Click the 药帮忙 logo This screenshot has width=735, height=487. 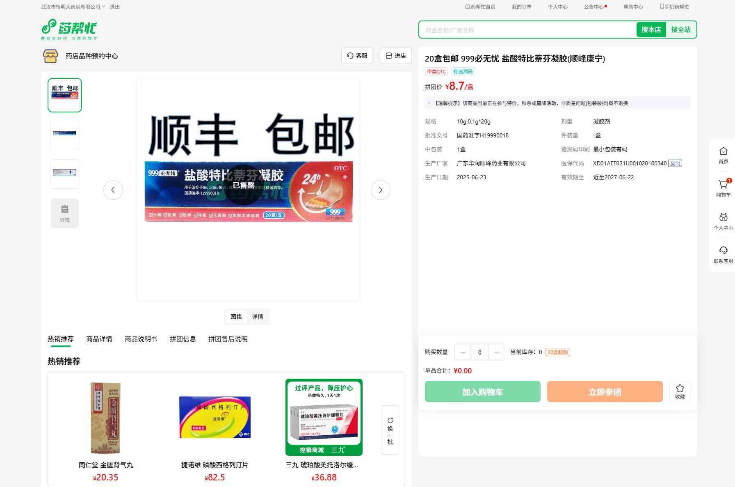coord(69,30)
